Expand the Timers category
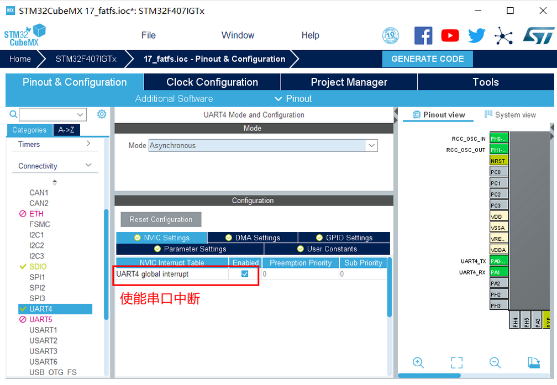This screenshot has height=385, width=557. coord(88,144)
